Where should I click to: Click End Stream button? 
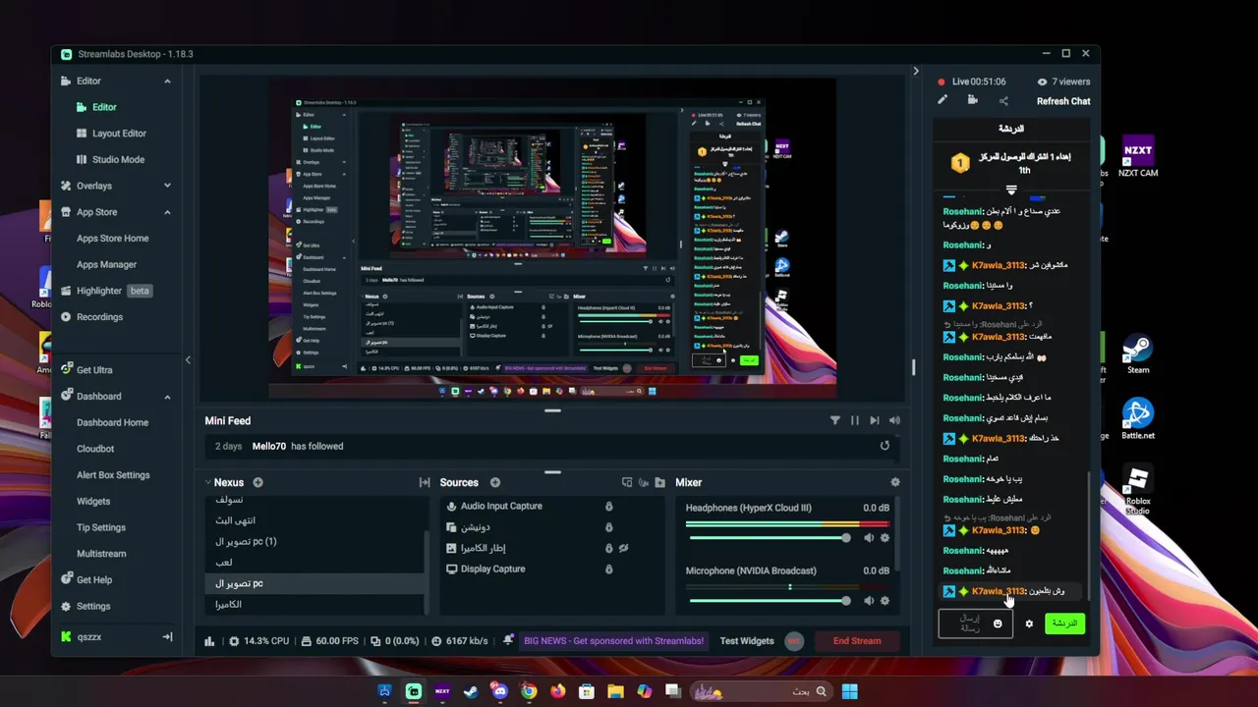pos(857,641)
